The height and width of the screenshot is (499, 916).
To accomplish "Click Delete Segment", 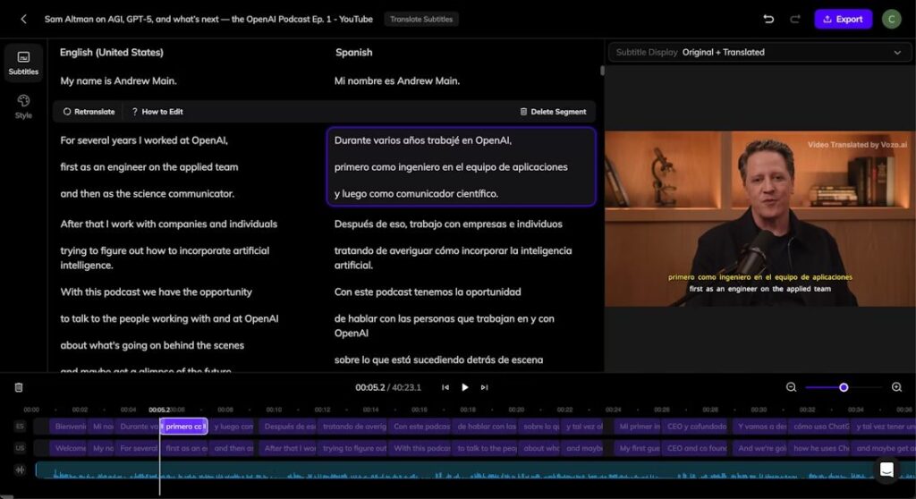I will pos(553,112).
